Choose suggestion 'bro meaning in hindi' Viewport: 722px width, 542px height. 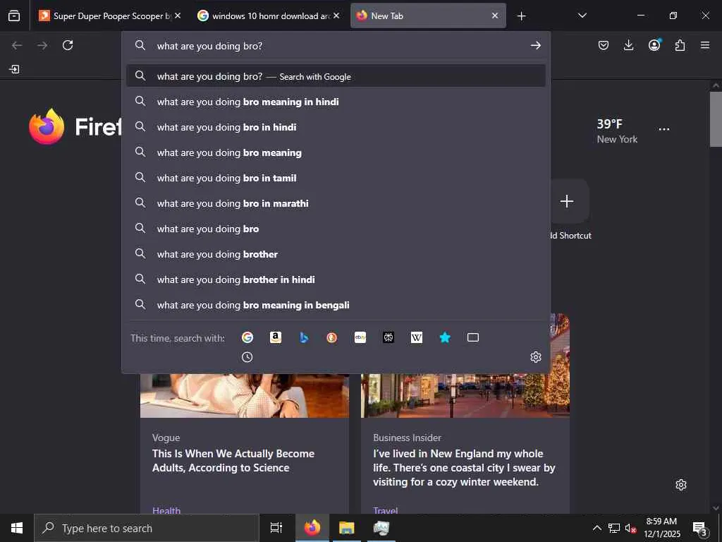pyautogui.click(x=336, y=102)
